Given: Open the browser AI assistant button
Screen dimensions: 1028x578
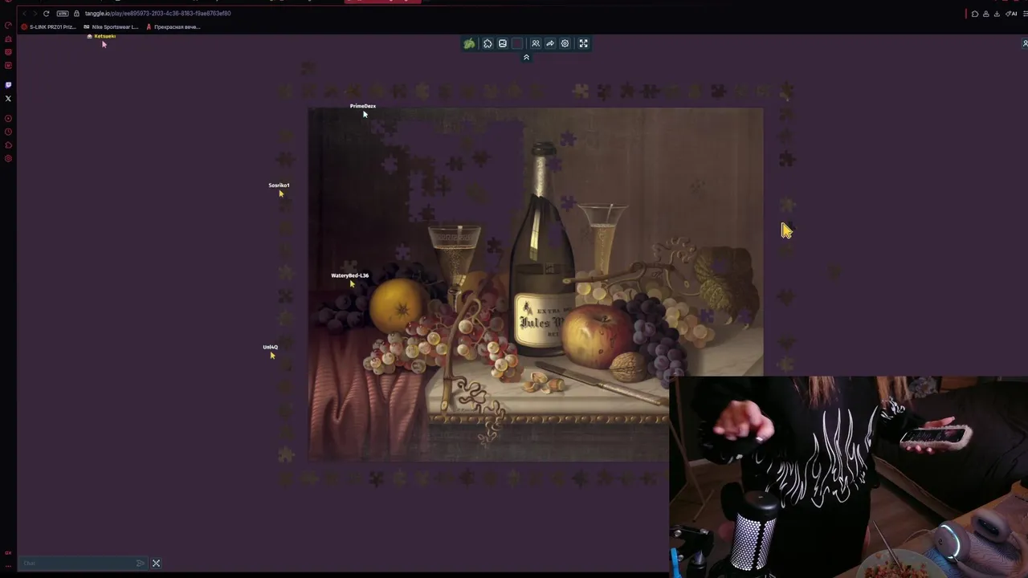Looking at the screenshot, I should [x=1011, y=14].
